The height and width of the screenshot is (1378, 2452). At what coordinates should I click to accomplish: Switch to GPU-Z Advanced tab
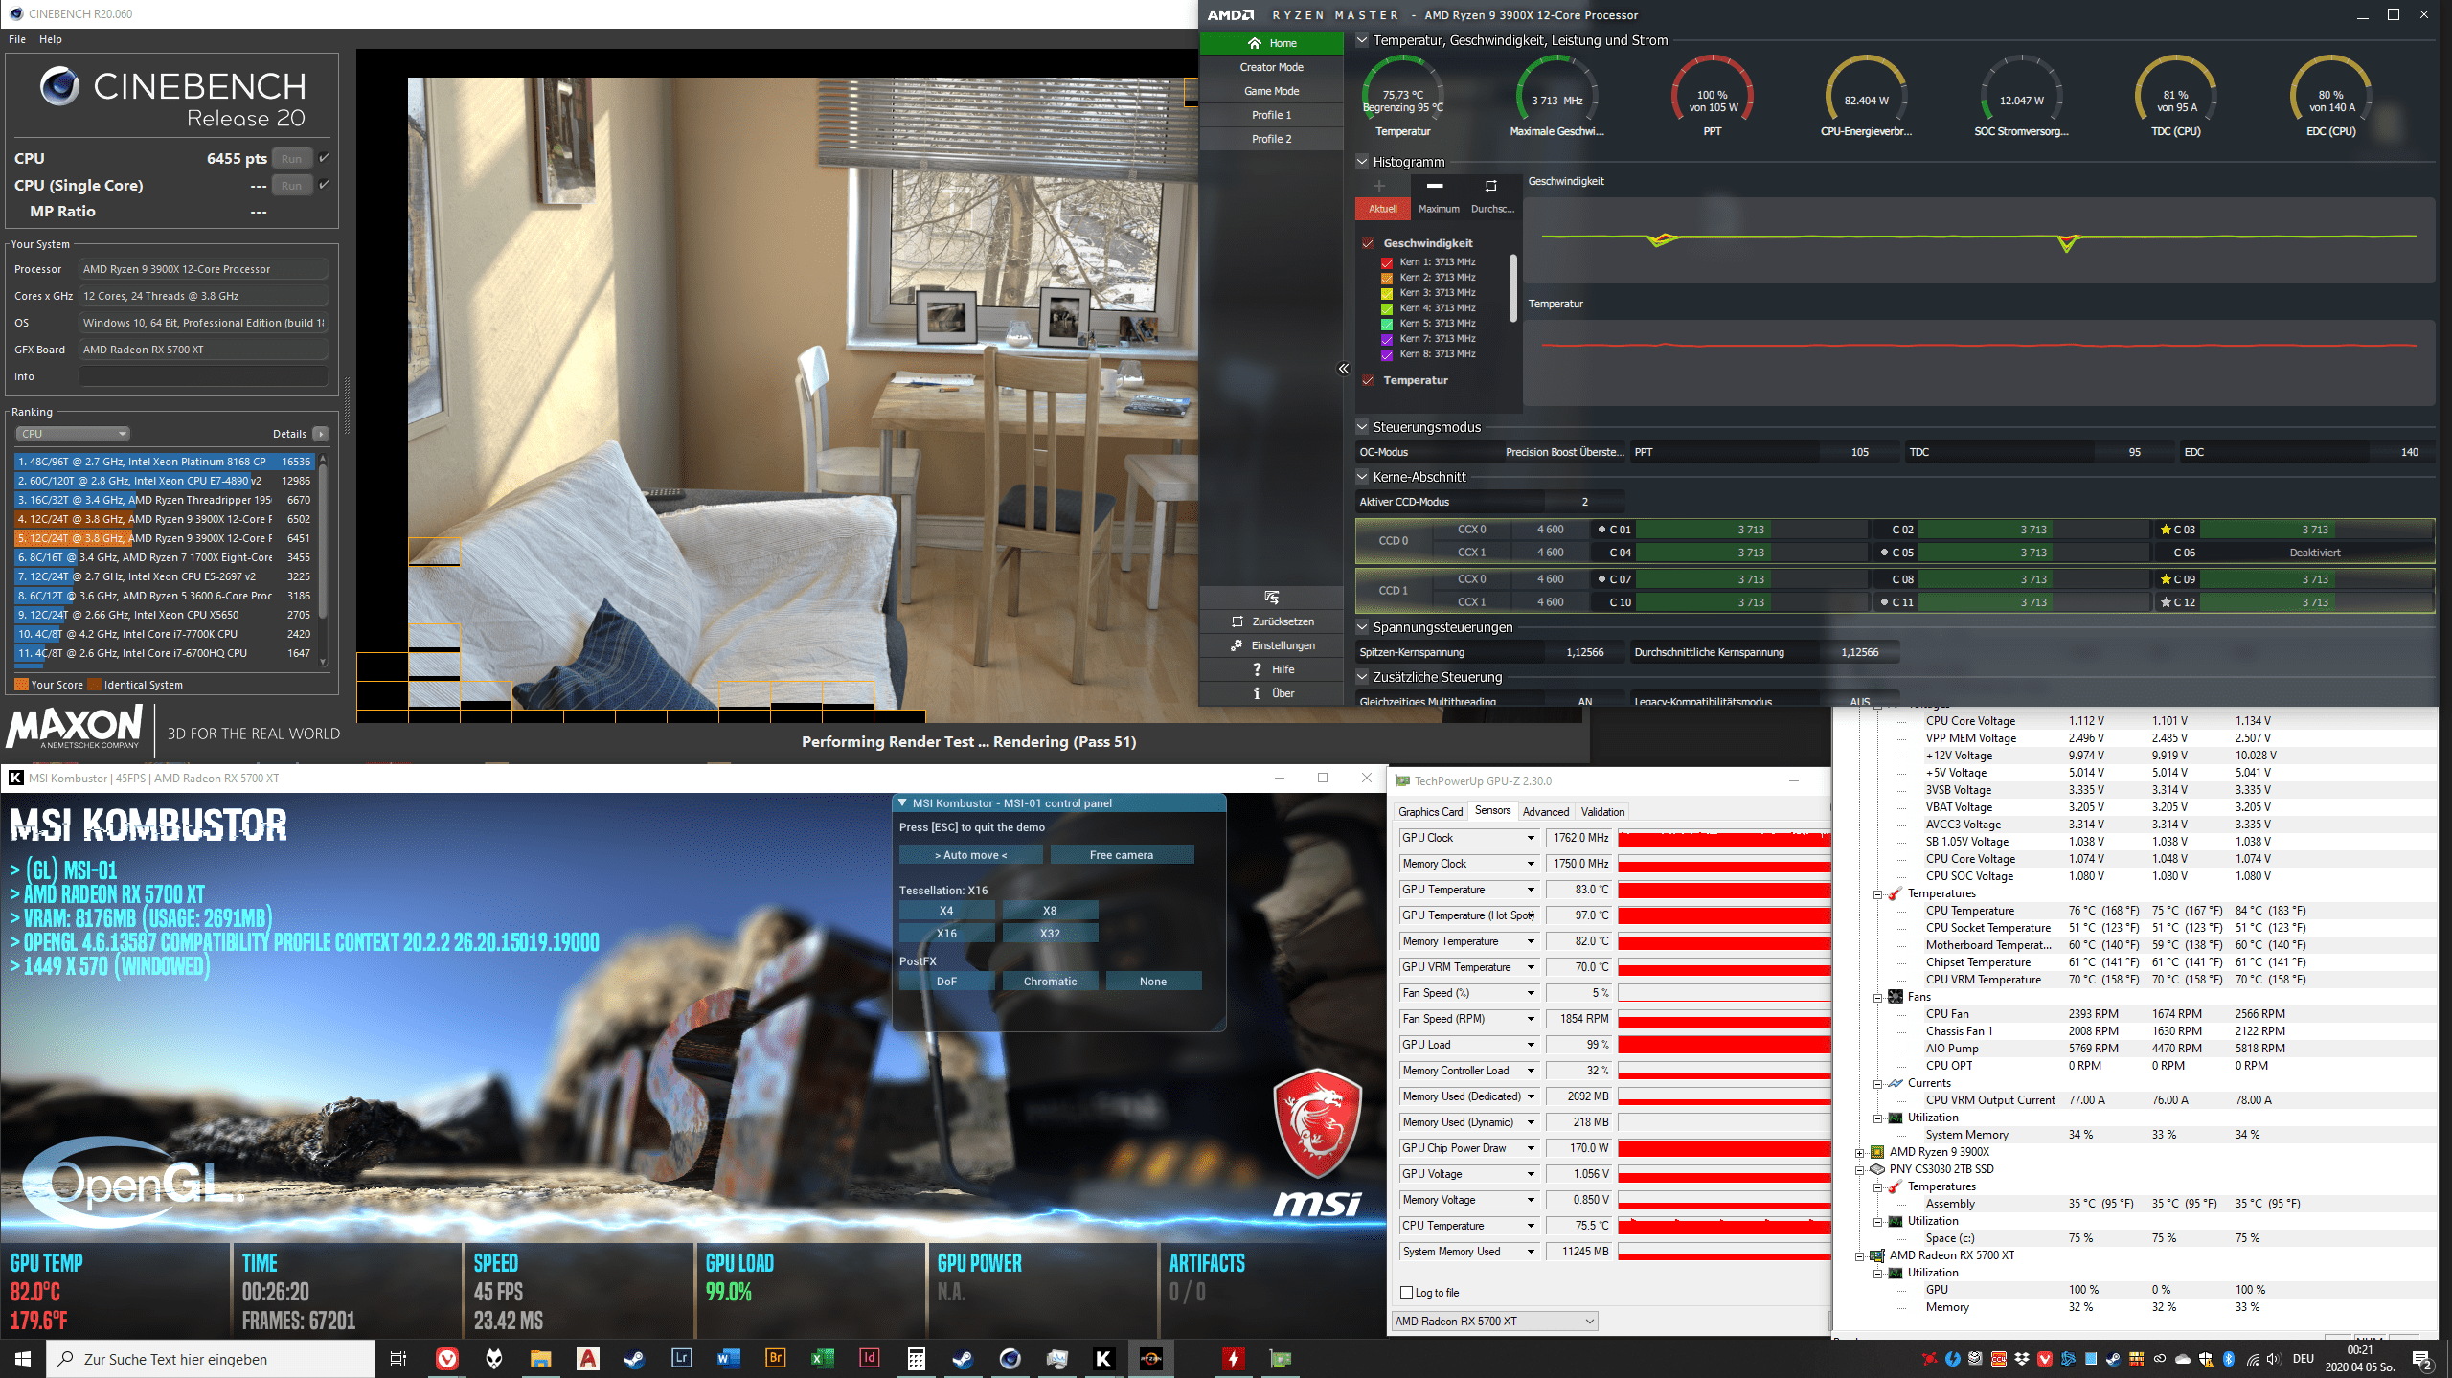click(x=1545, y=811)
